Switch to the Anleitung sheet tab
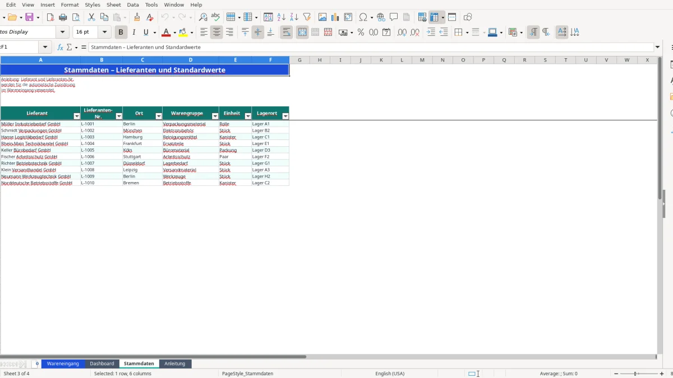Viewport: 673px width, 378px height. tap(175, 363)
